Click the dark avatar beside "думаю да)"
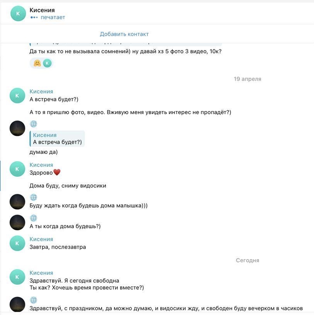Viewport: 314px width, 315px height. [x=17, y=128]
